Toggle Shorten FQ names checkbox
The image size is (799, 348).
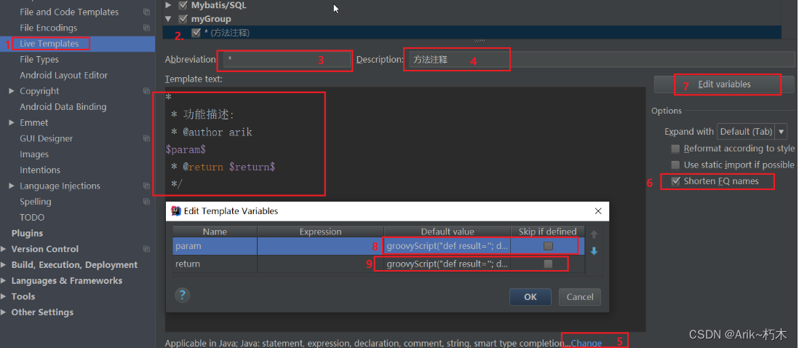[x=676, y=181]
